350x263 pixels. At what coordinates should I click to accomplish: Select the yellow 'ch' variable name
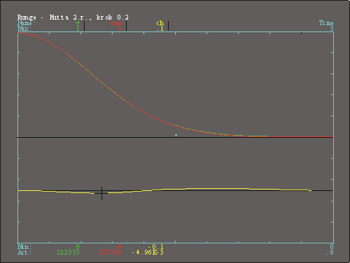pos(160,23)
